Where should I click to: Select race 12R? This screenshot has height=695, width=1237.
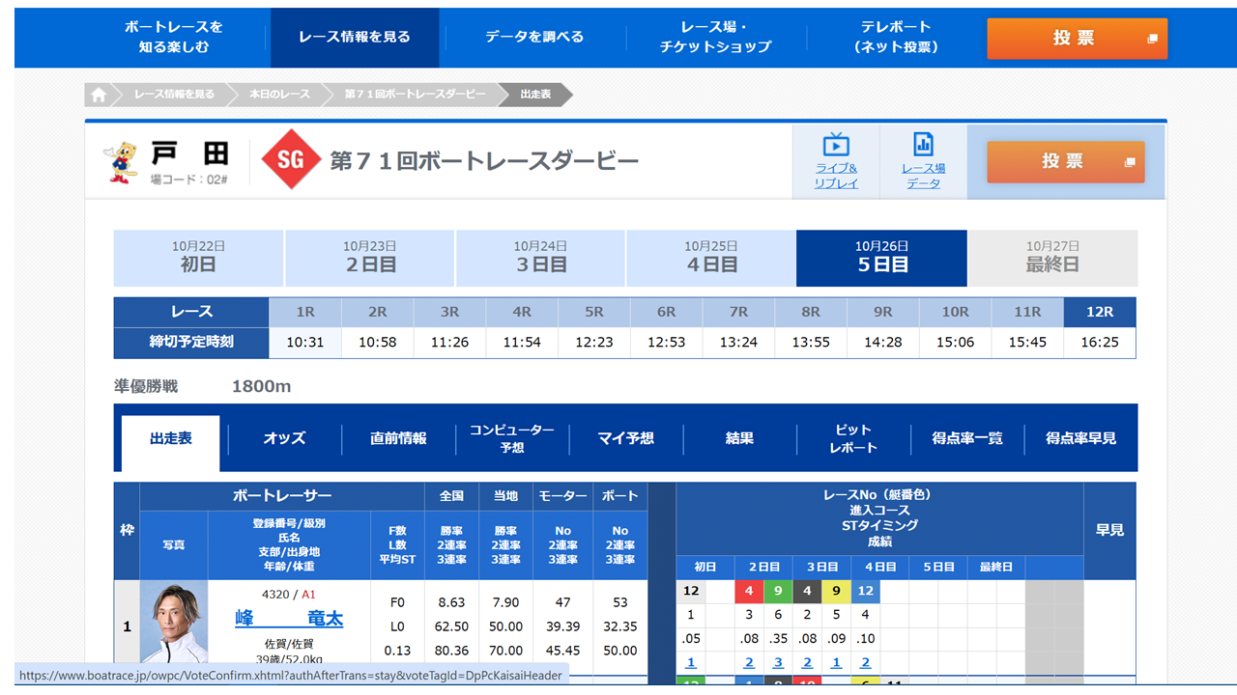[1100, 312]
